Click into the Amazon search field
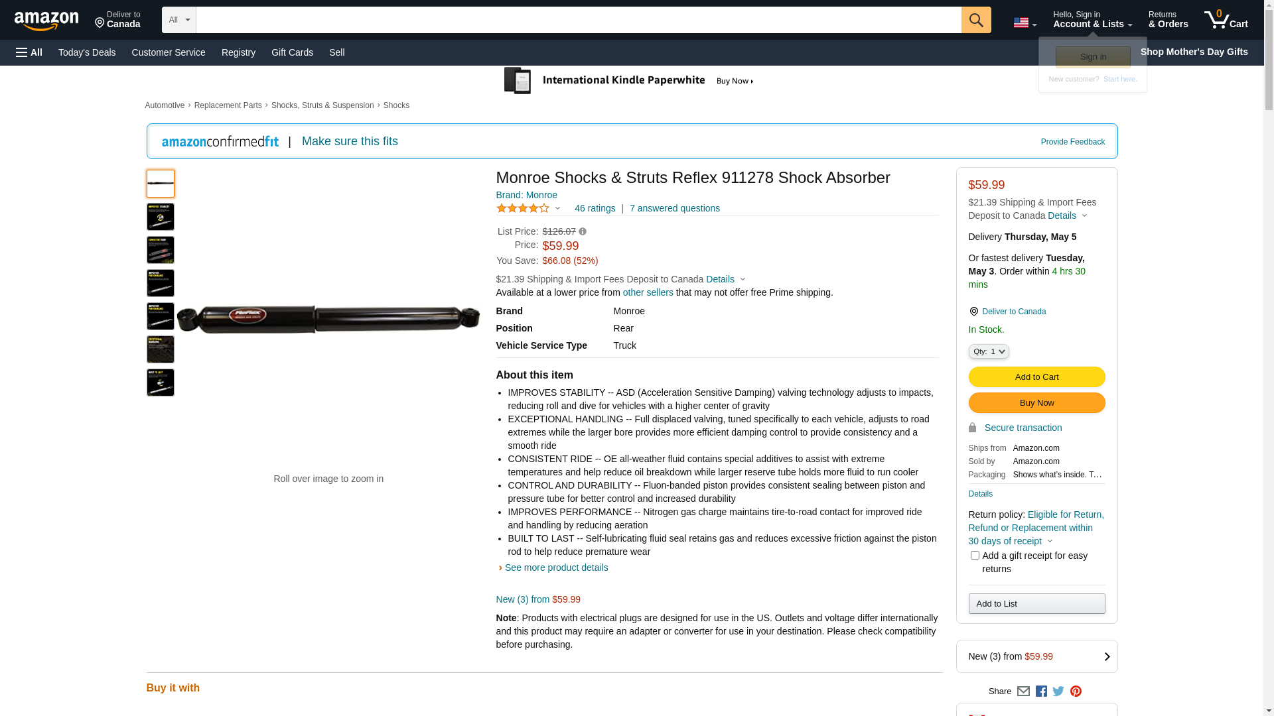 (577, 20)
